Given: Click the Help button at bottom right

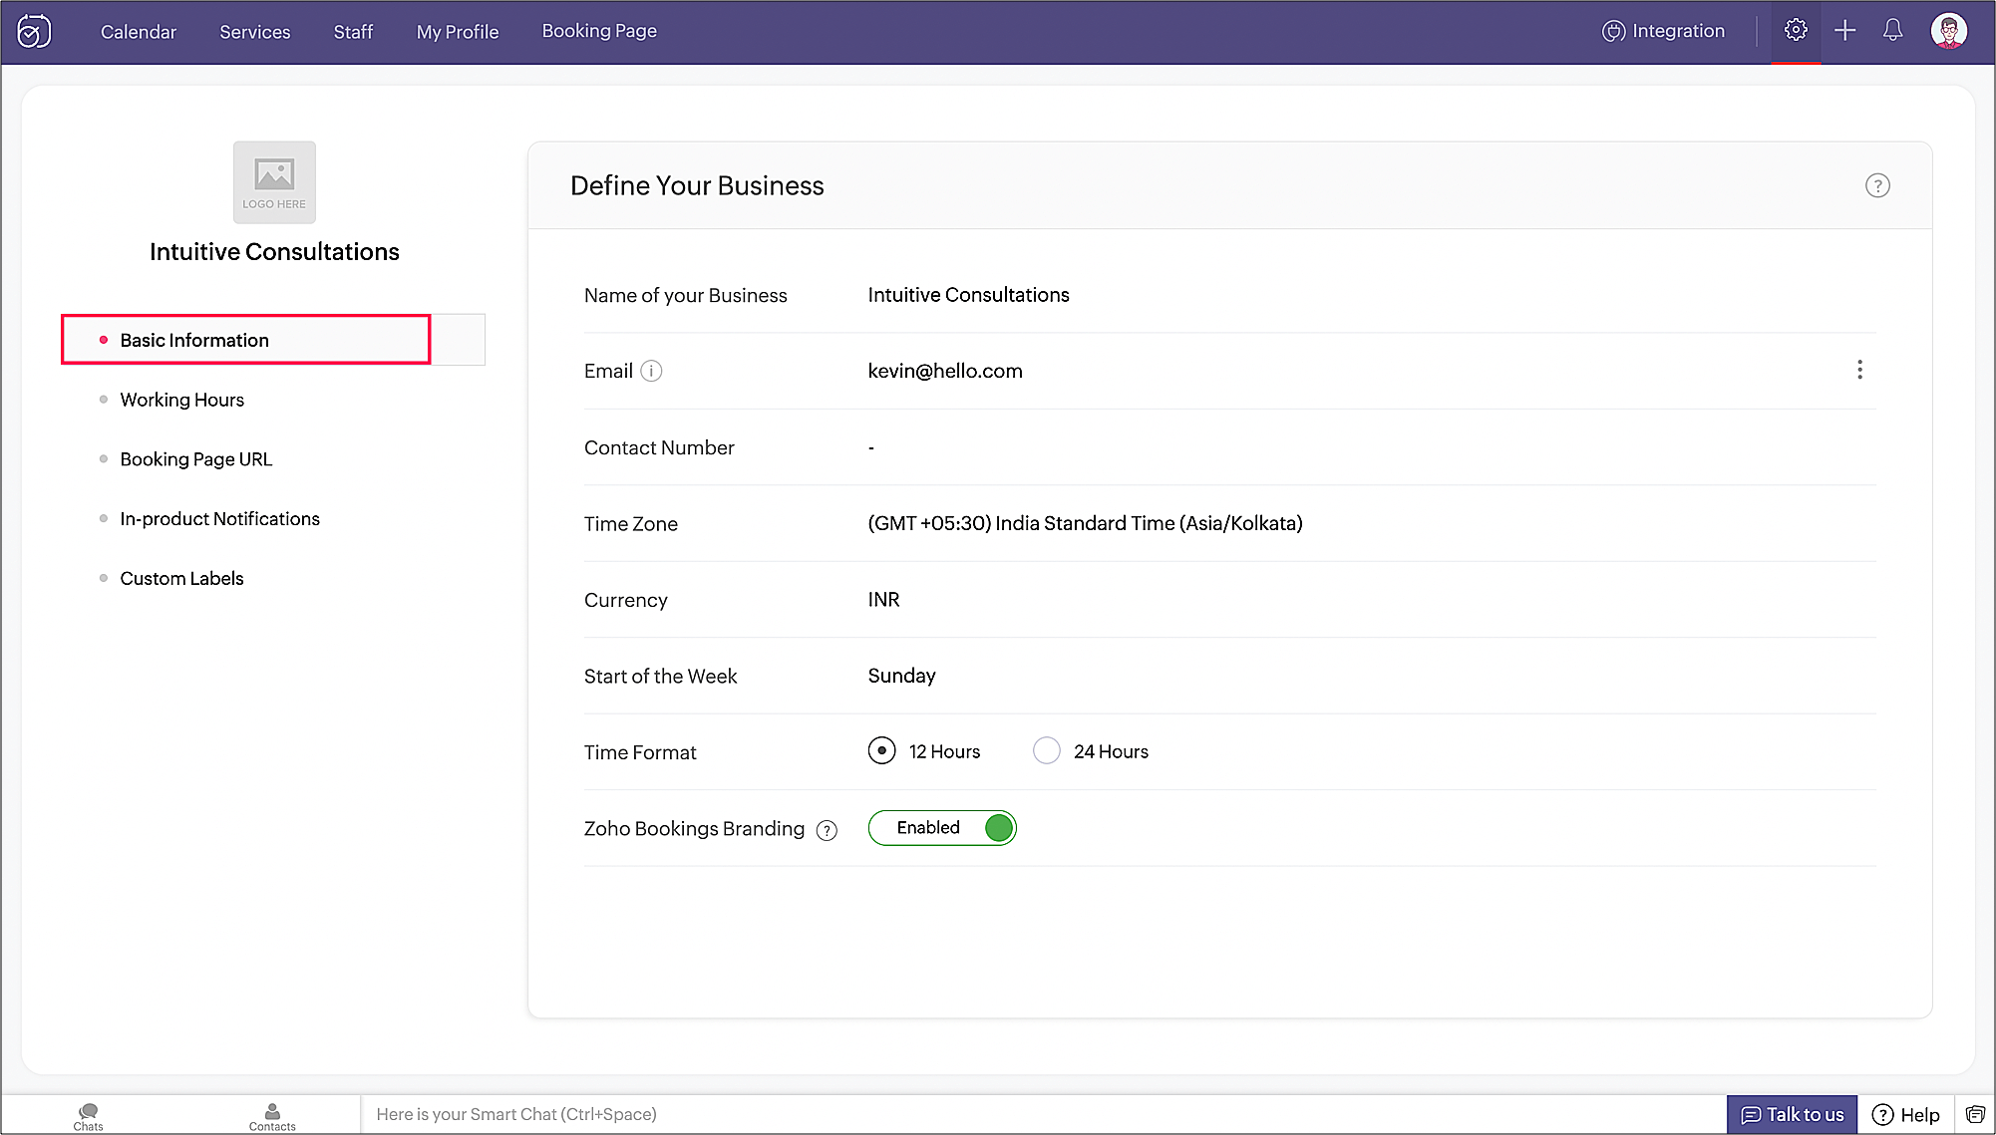Looking at the screenshot, I should tap(1905, 1115).
